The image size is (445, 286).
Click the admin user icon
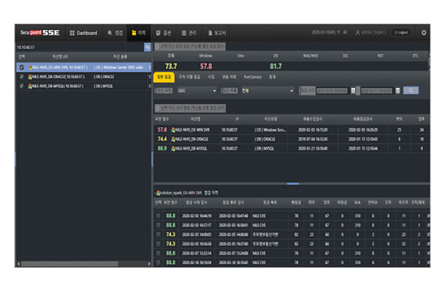point(357,33)
